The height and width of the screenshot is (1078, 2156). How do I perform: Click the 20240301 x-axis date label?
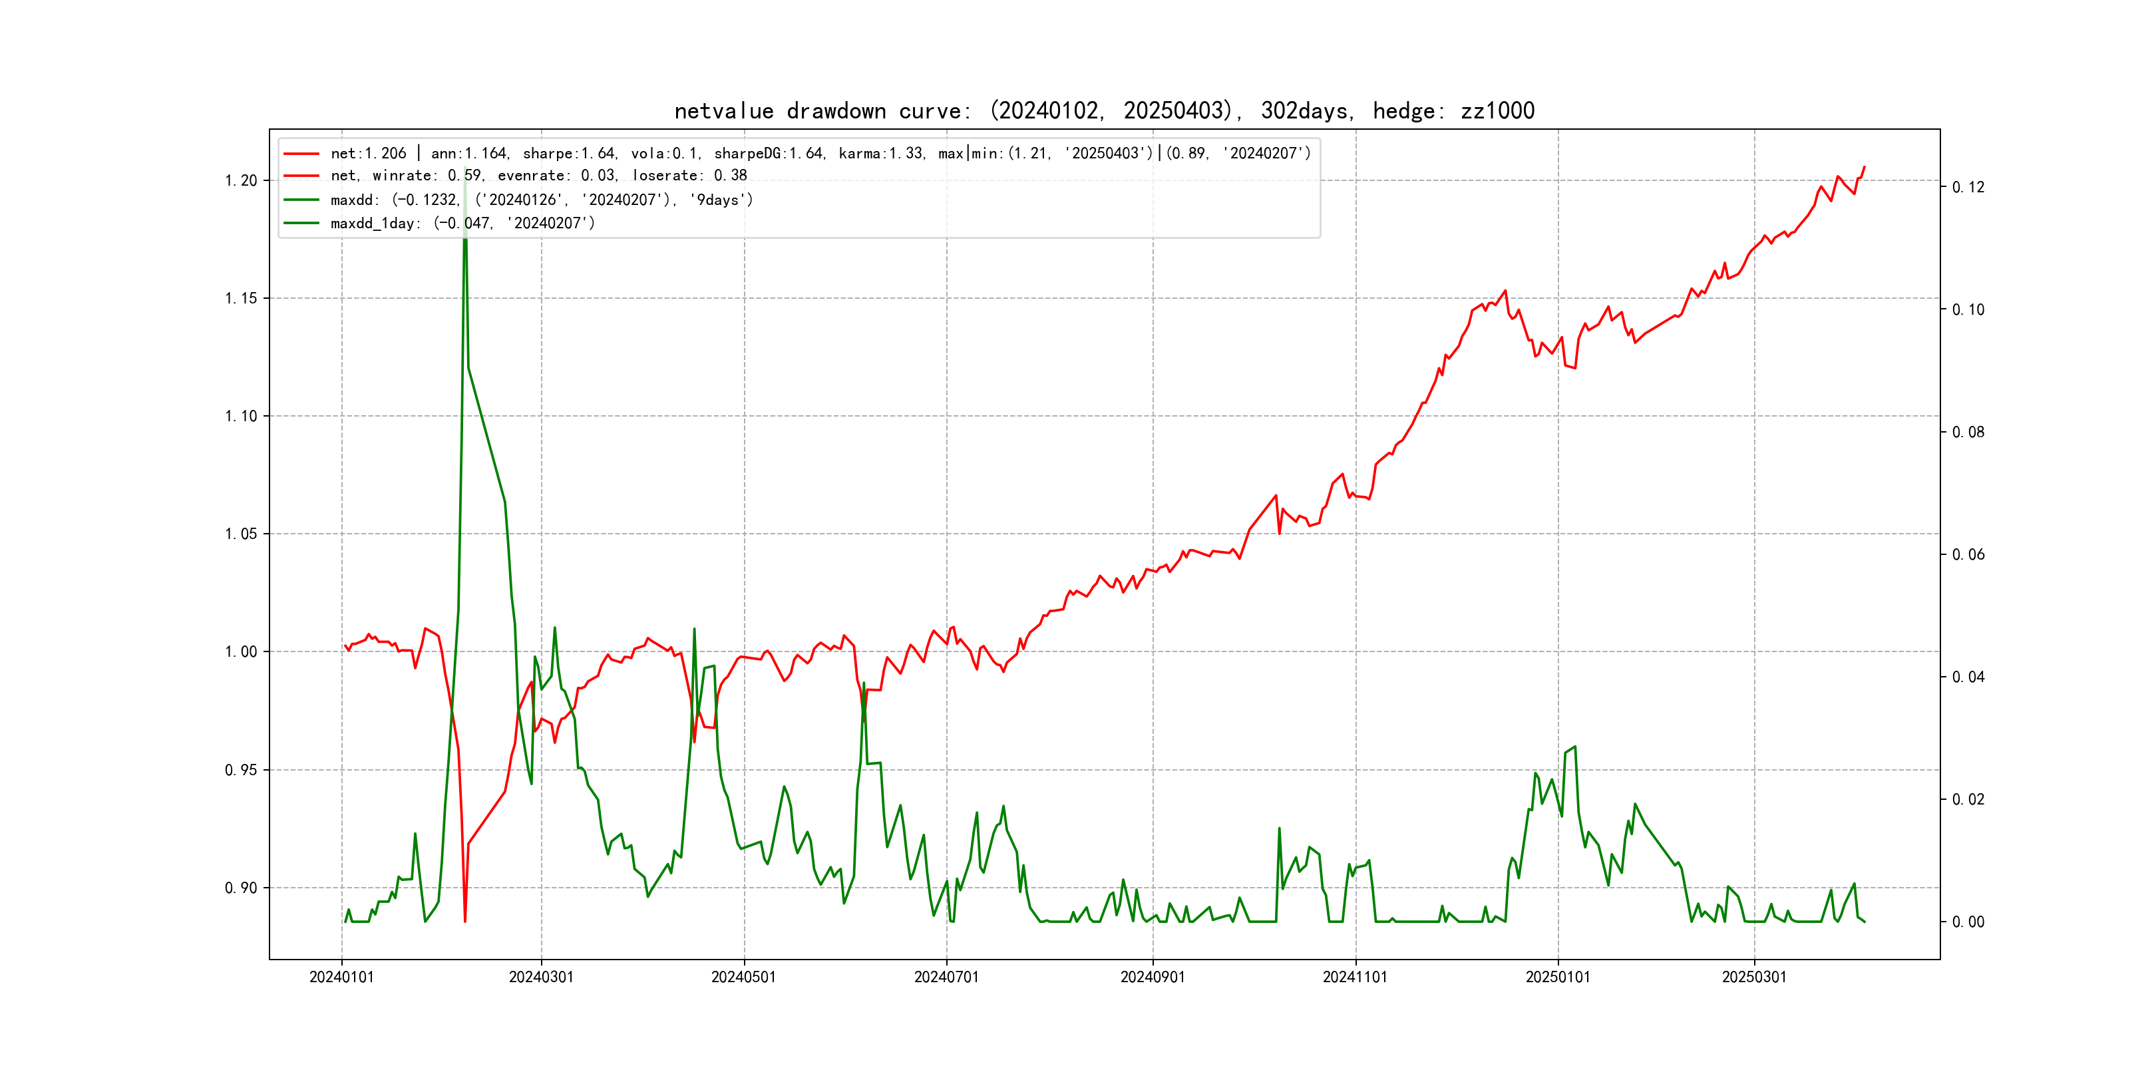[542, 977]
